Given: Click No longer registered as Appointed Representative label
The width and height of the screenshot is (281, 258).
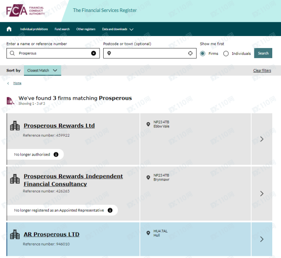Looking at the screenshot, I should [x=59, y=210].
